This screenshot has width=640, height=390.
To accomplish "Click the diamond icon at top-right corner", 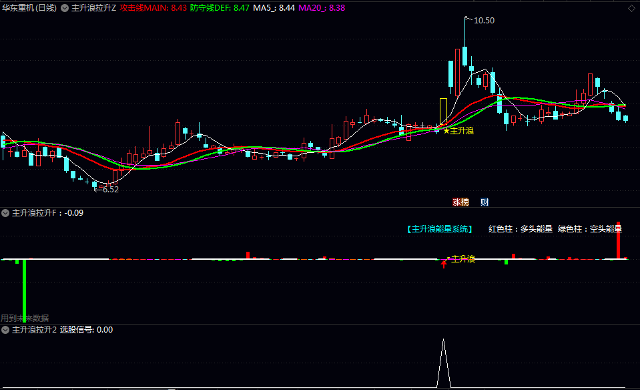I will click(x=631, y=8).
